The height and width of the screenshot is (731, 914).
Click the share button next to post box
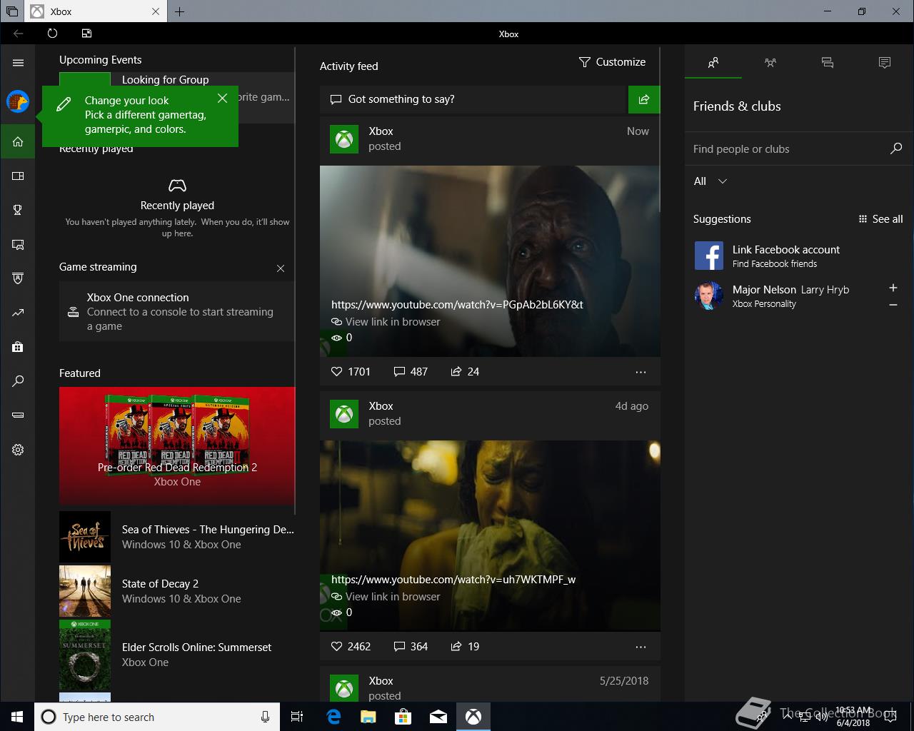644,99
